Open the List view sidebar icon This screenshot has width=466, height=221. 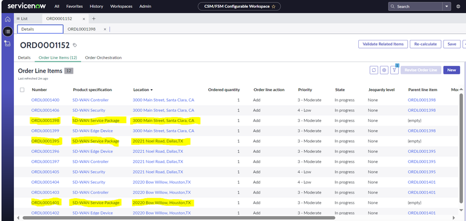pyautogui.click(x=8, y=31)
